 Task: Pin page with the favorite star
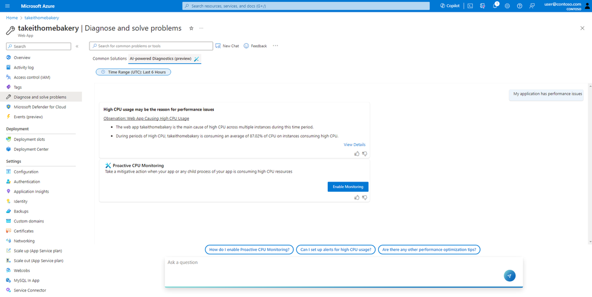[191, 28]
